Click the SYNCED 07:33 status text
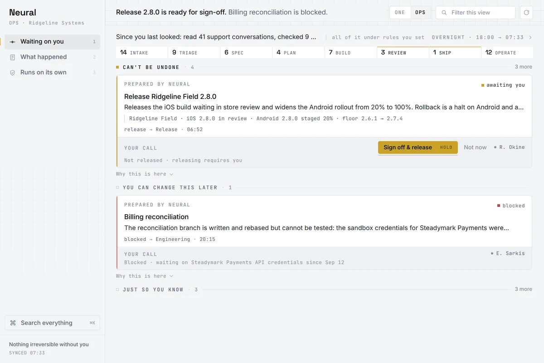544x363 pixels. (x=27, y=353)
